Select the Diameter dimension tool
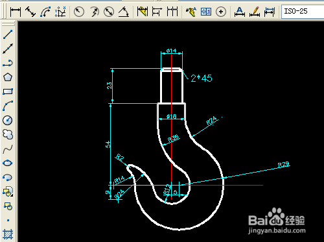 point(109,12)
